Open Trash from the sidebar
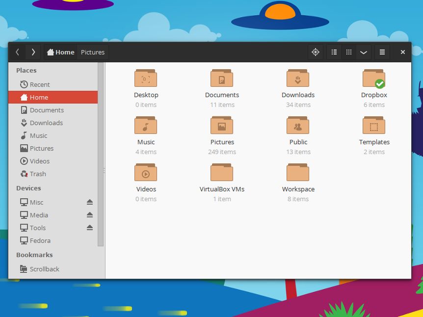The width and height of the screenshot is (423, 317). pos(53,174)
